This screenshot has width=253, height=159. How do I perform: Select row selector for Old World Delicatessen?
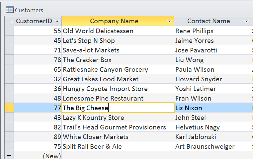(9, 31)
